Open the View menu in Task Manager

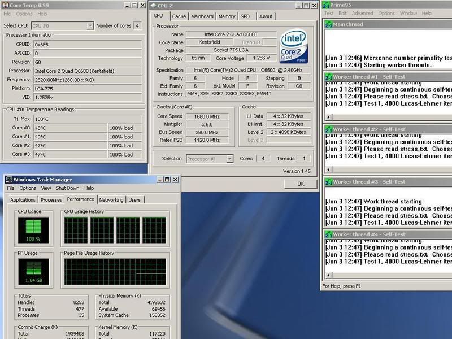click(46, 188)
